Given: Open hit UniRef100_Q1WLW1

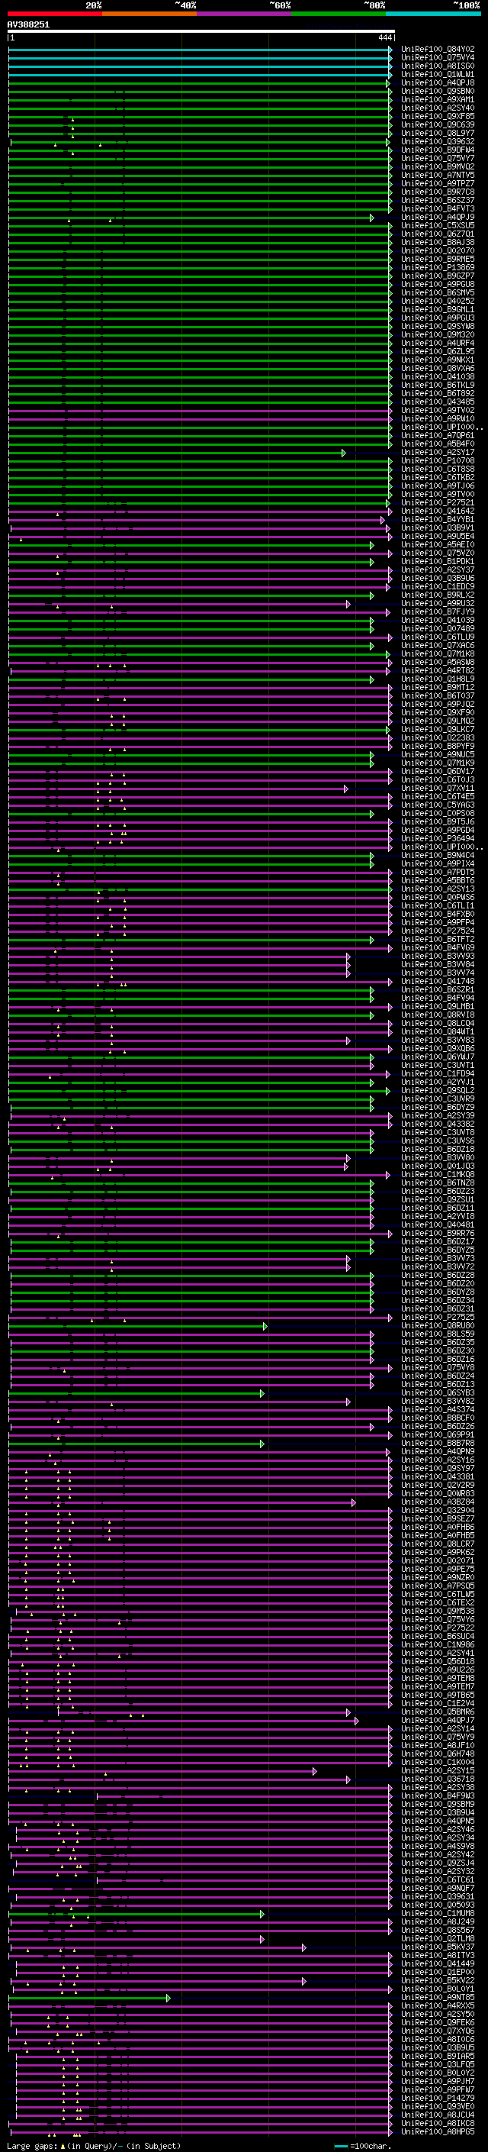Looking at the screenshot, I should point(438,74).
